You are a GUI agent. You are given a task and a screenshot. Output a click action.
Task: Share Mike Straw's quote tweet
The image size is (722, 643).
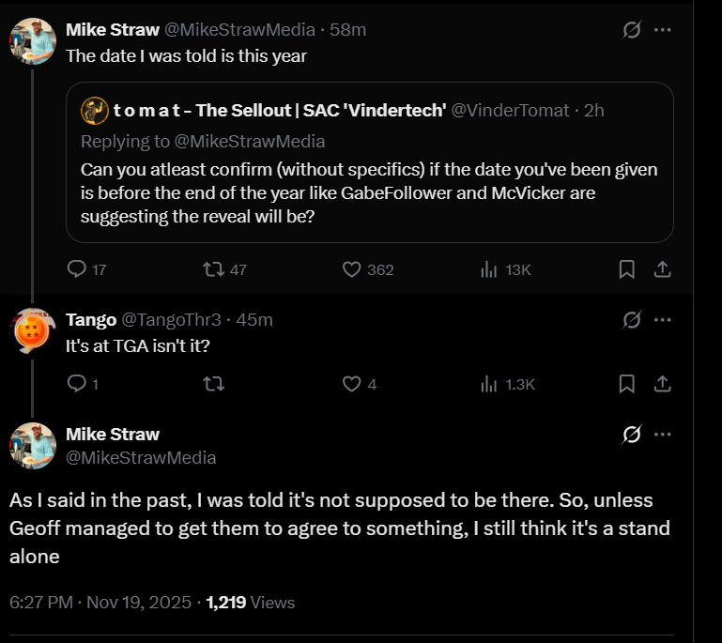pos(662,269)
